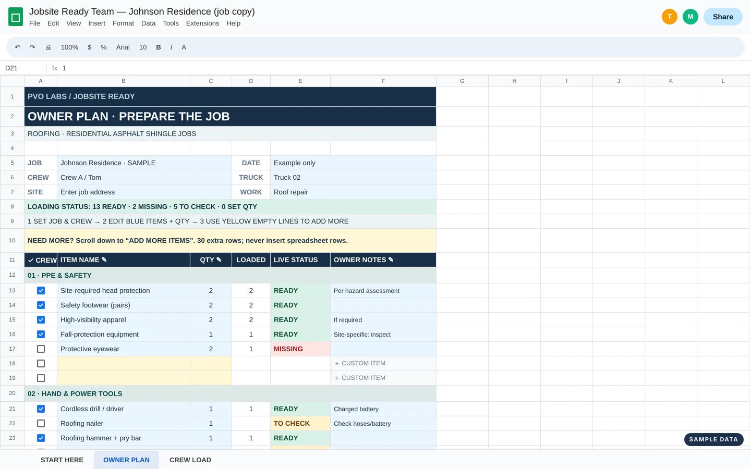
Task: Redo the last action
Action: (32, 47)
